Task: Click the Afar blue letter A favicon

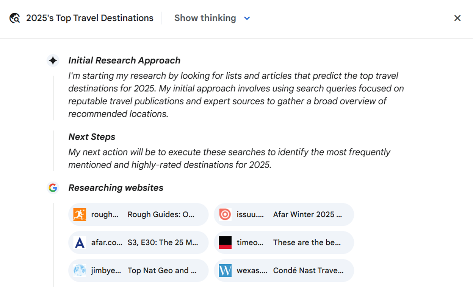Action: [x=80, y=242]
